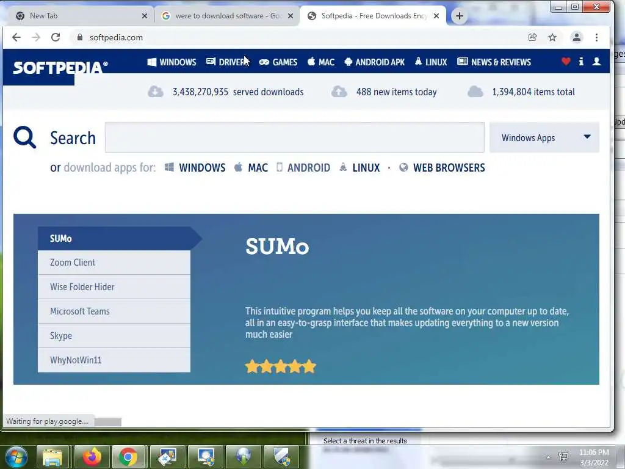This screenshot has width=625, height=469.
Task: Open Chrome's three-dot menu
Action: tap(596, 37)
